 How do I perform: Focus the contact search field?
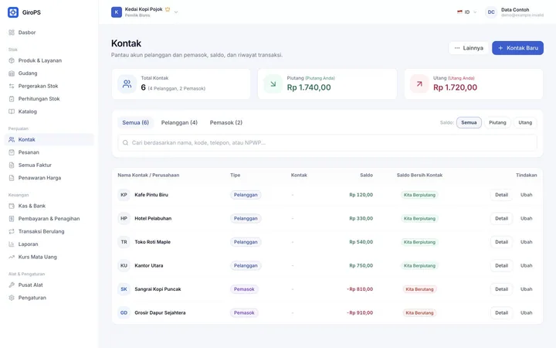(327, 143)
